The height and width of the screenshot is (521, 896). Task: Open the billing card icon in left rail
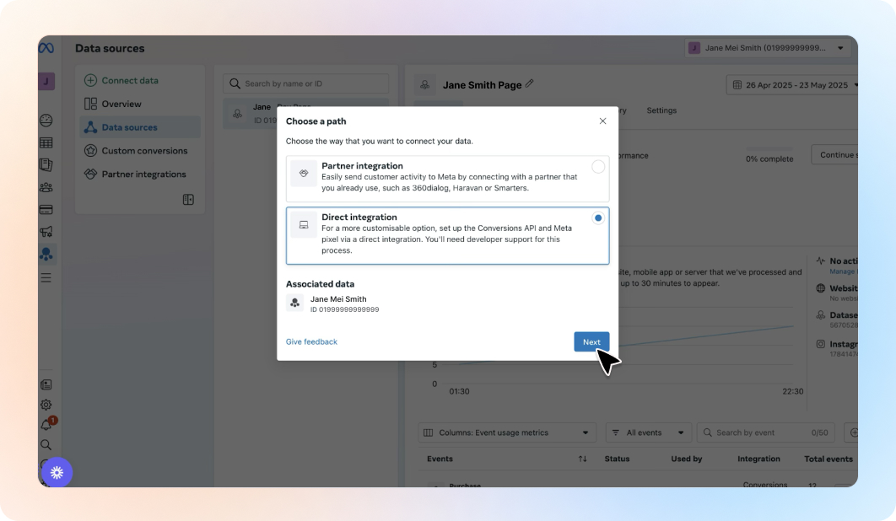coord(46,210)
